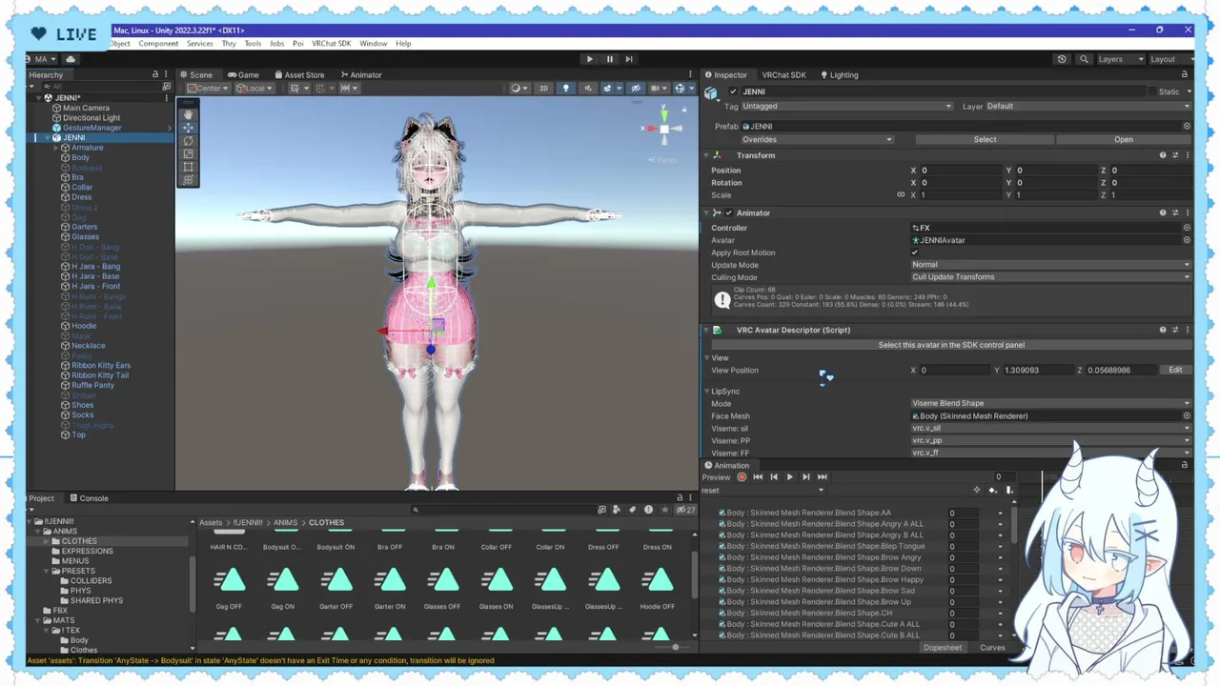Open the cloud services icon

coord(70,59)
